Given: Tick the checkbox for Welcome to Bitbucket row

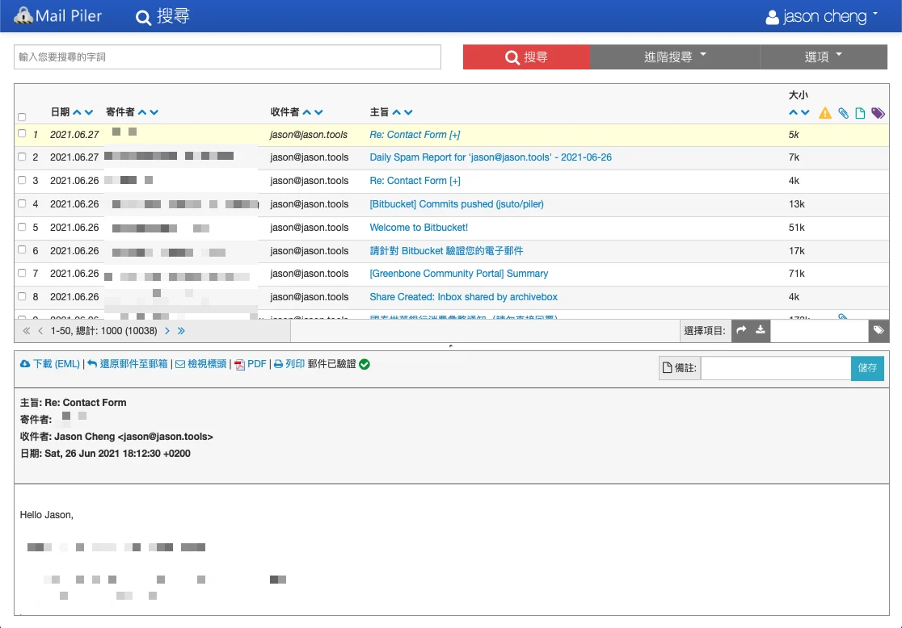Looking at the screenshot, I should tap(22, 227).
